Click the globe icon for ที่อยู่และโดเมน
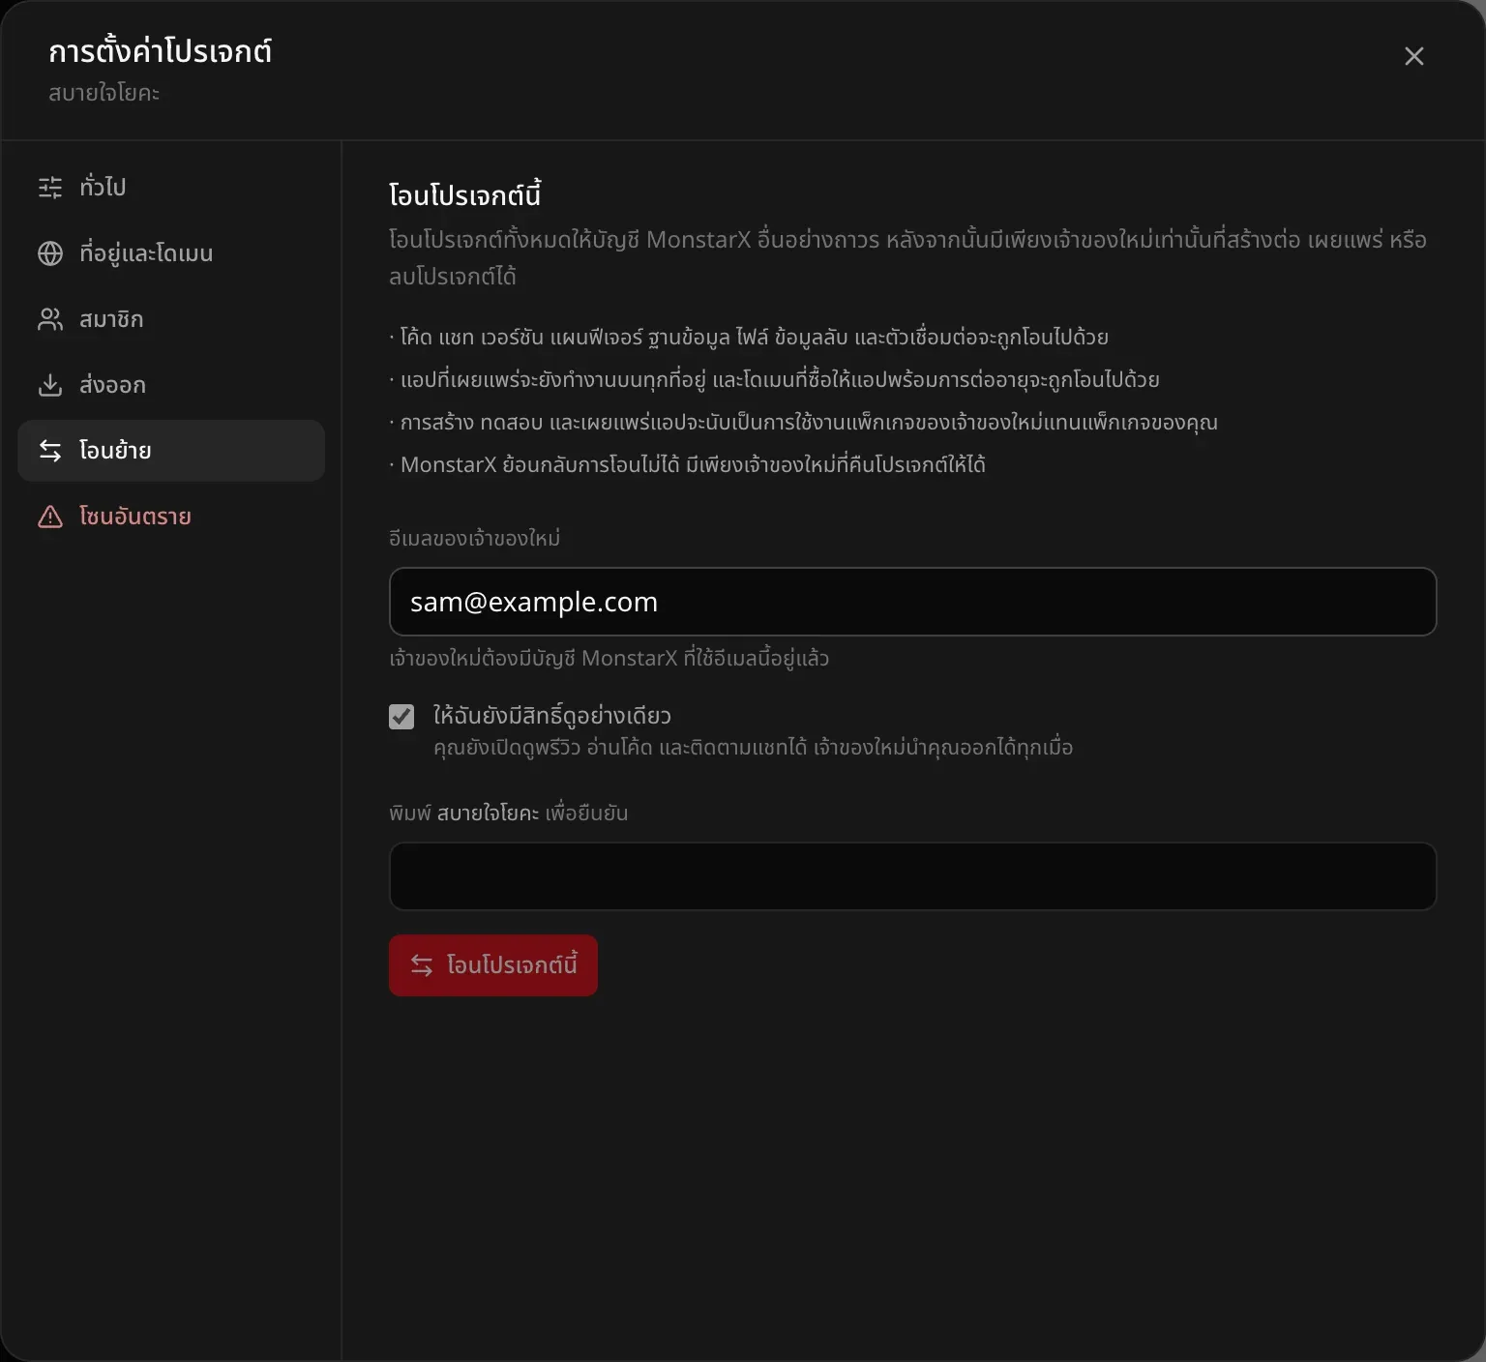This screenshot has width=1486, height=1362. tap(50, 253)
